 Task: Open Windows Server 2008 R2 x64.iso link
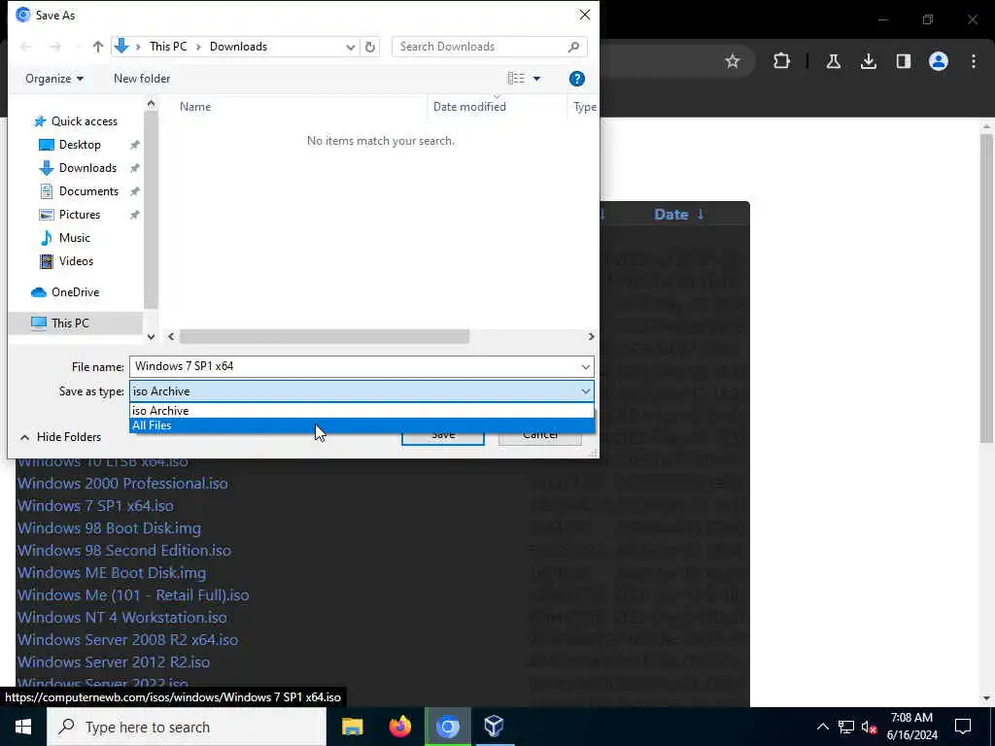[127, 639]
